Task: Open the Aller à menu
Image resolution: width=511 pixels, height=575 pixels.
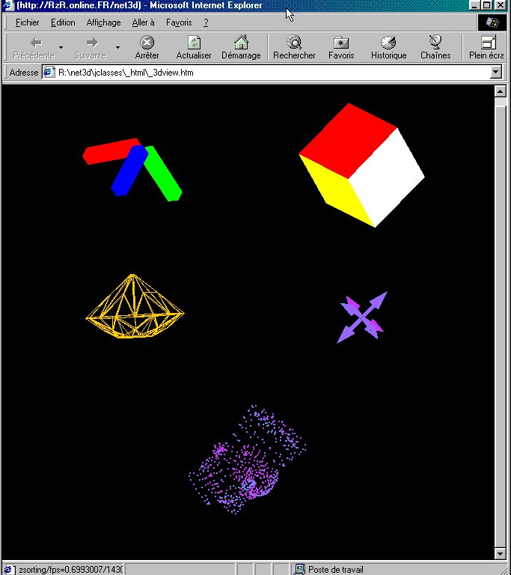Action: pos(143,22)
